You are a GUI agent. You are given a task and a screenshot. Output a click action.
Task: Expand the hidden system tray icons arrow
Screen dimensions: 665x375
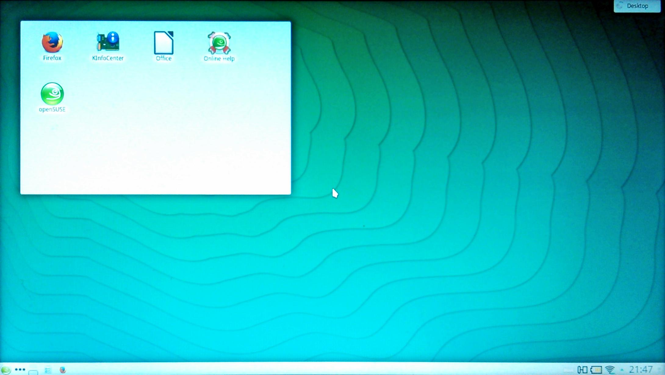[x=622, y=370]
